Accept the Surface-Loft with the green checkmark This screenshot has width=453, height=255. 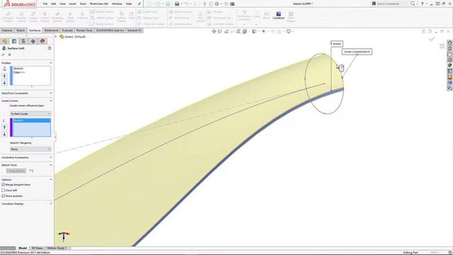3,55
